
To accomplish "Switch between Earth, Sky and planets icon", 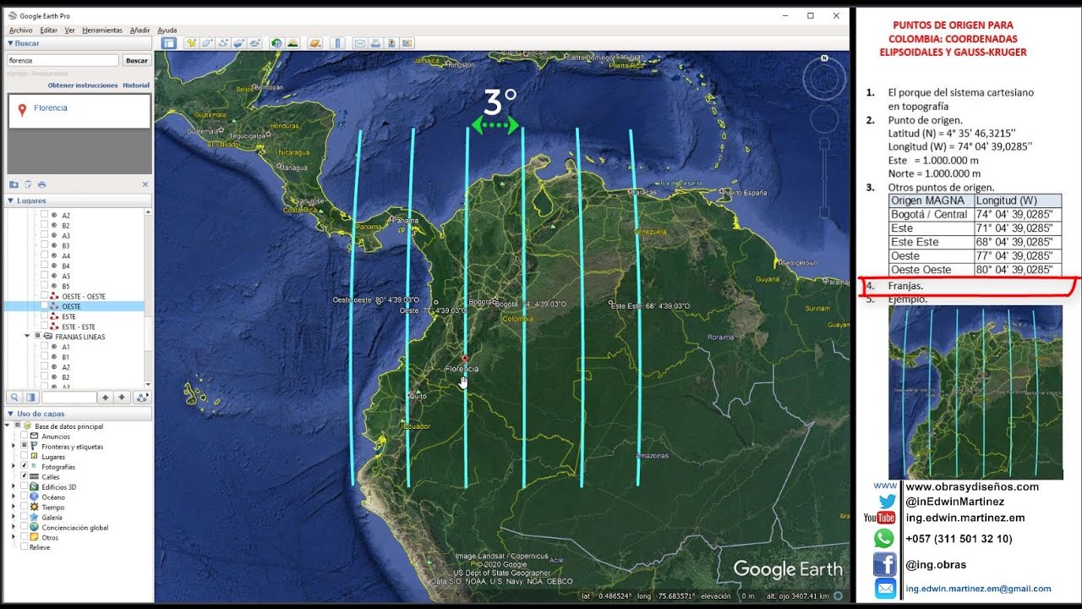I will point(314,43).
